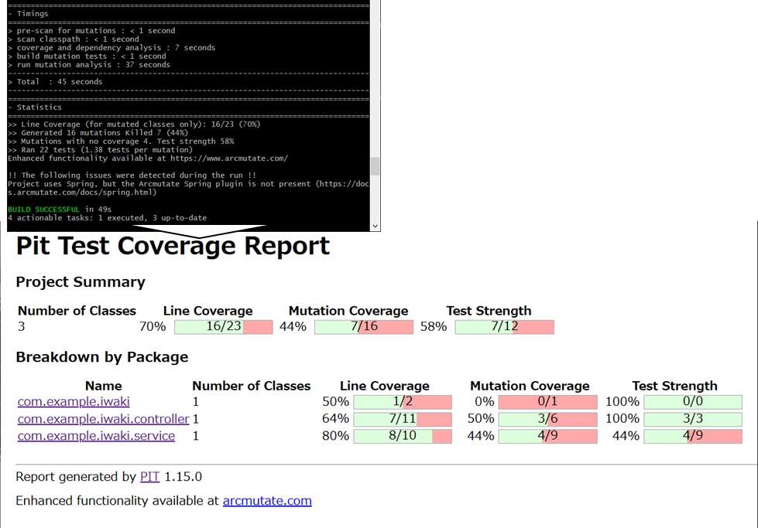Click the 7/12 Test Strength summary bar
Viewport: 758px width, 528px height.
click(x=504, y=326)
